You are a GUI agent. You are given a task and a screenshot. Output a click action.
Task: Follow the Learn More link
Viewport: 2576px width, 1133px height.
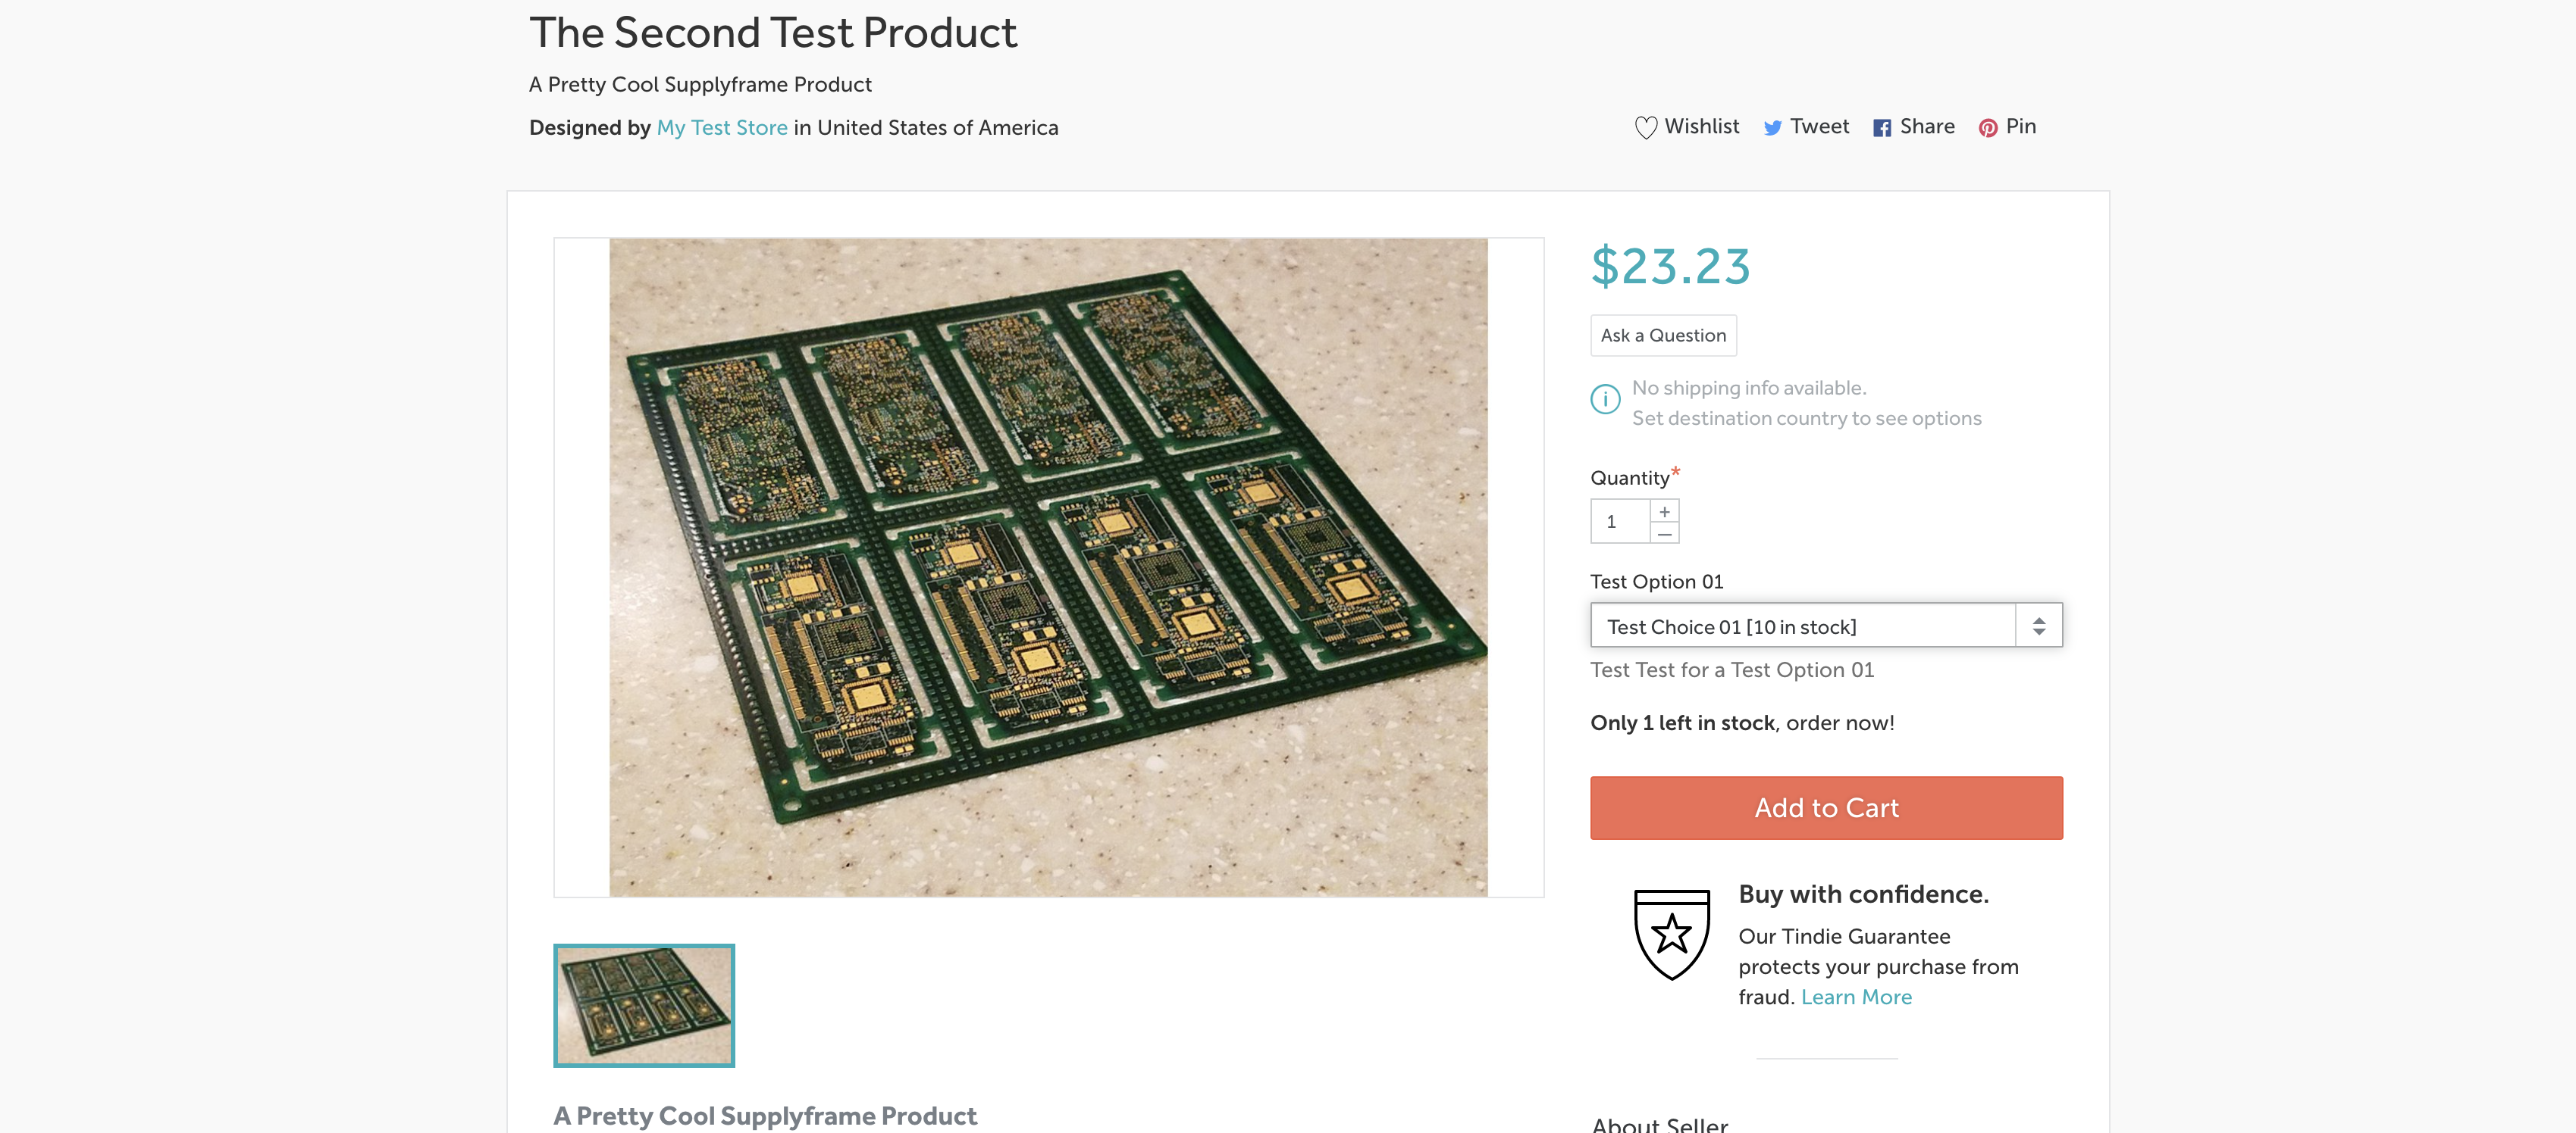click(1856, 997)
